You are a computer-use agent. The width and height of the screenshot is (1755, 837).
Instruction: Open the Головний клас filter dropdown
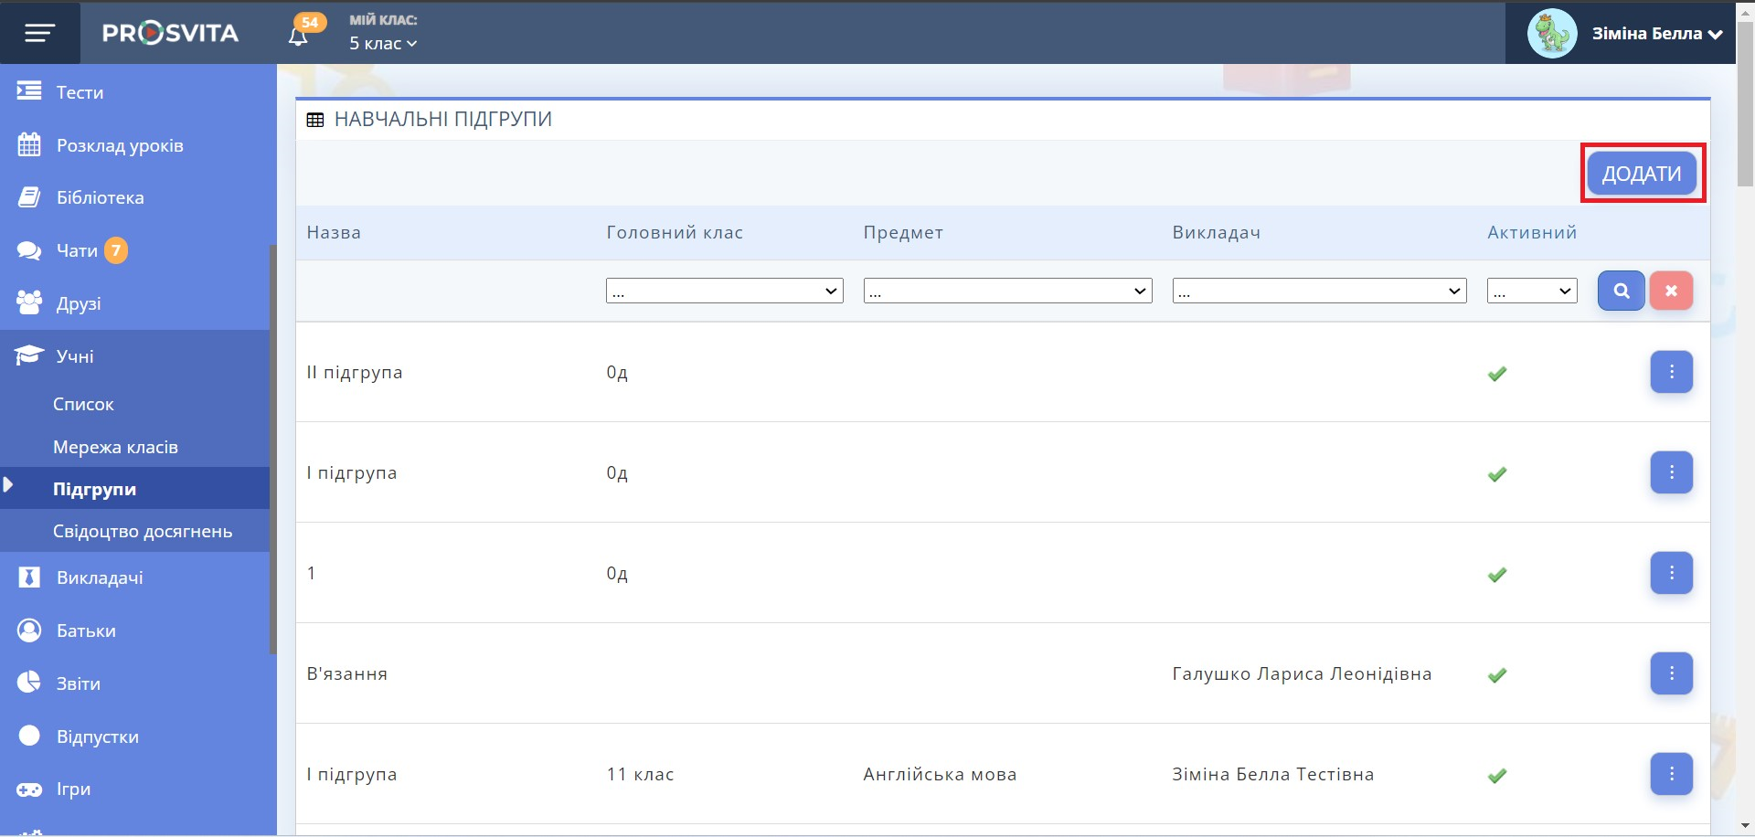[x=724, y=291]
